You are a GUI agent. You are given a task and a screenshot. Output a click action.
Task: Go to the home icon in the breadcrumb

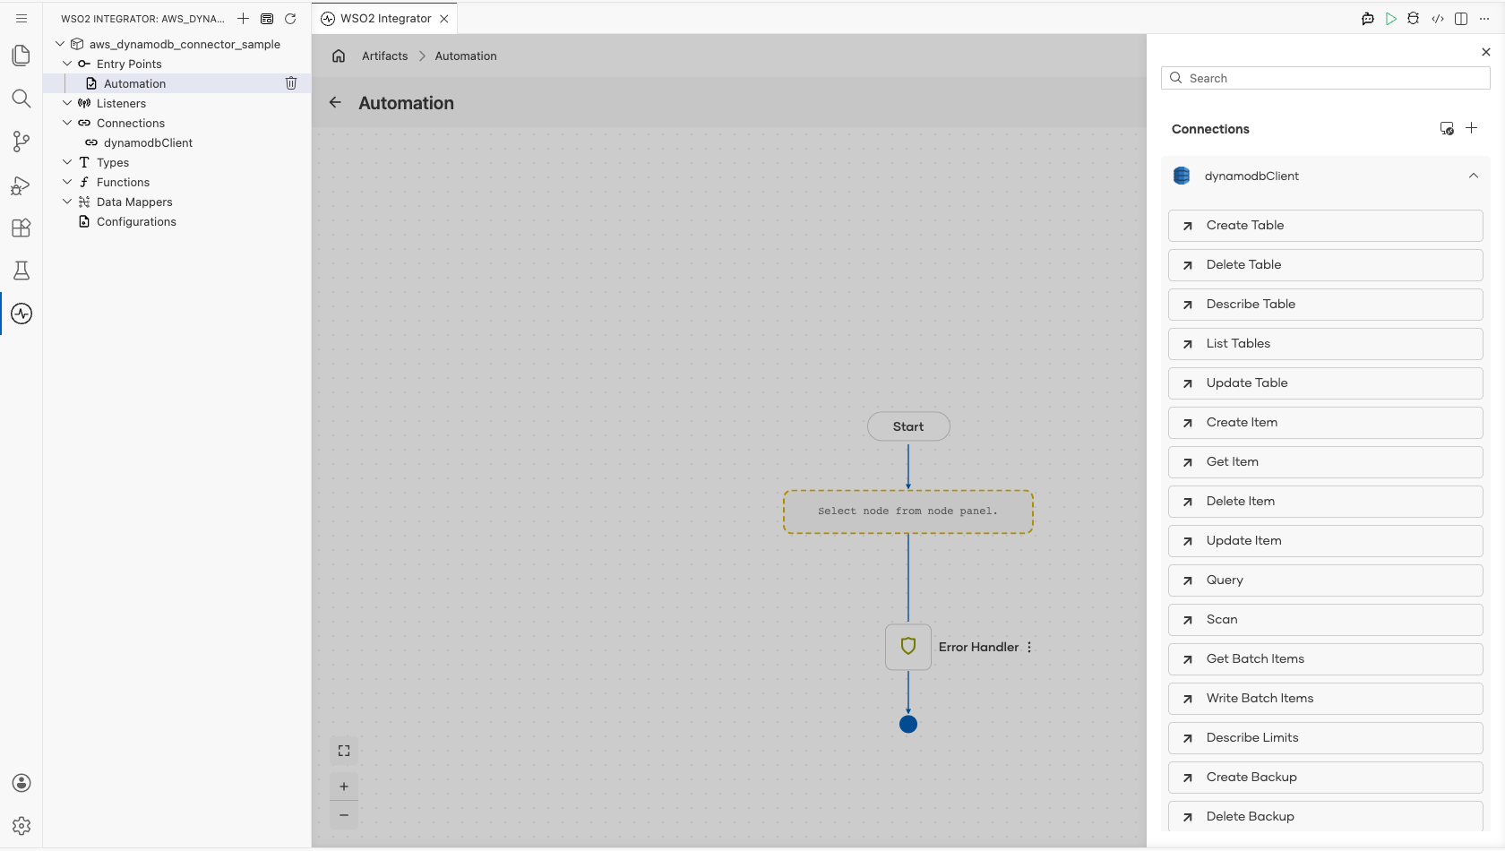point(339,56)
